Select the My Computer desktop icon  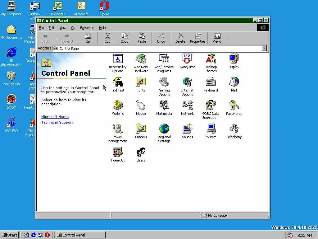click(x=11, y=8)
